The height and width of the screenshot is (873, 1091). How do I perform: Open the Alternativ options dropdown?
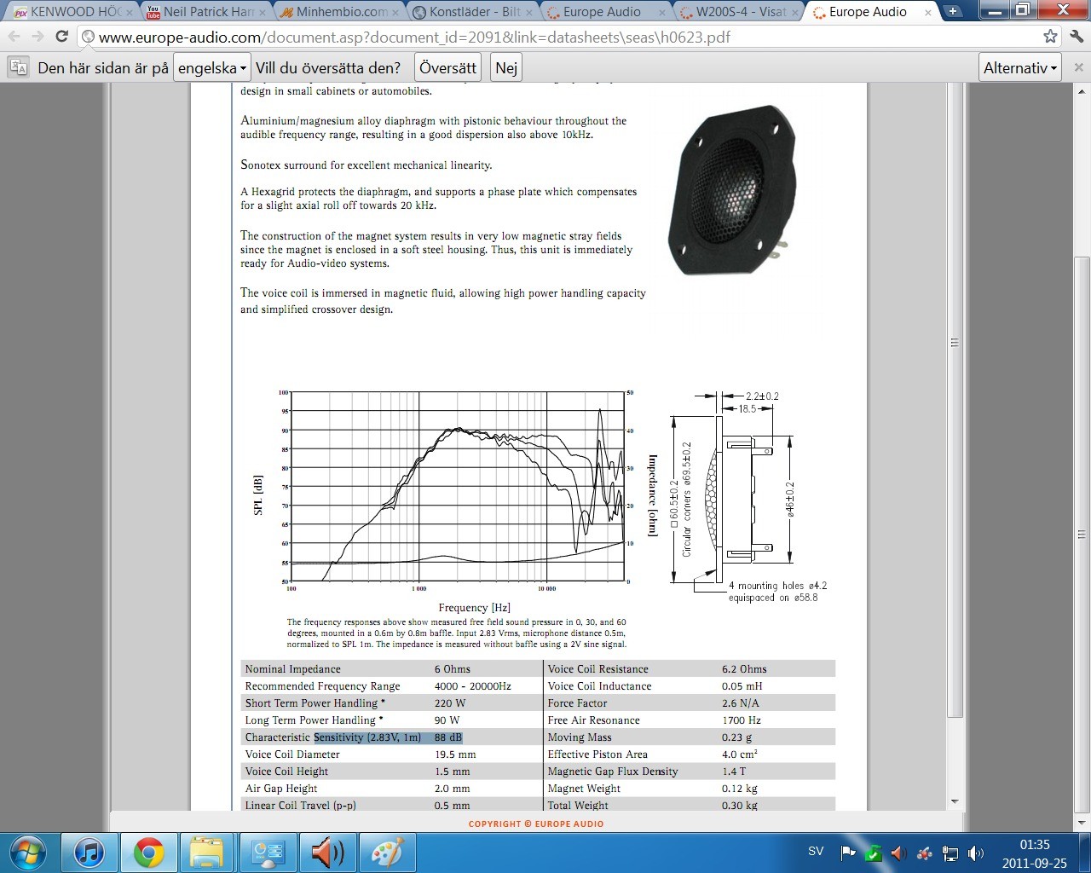pyautogui.click(x=1020, y=67)
